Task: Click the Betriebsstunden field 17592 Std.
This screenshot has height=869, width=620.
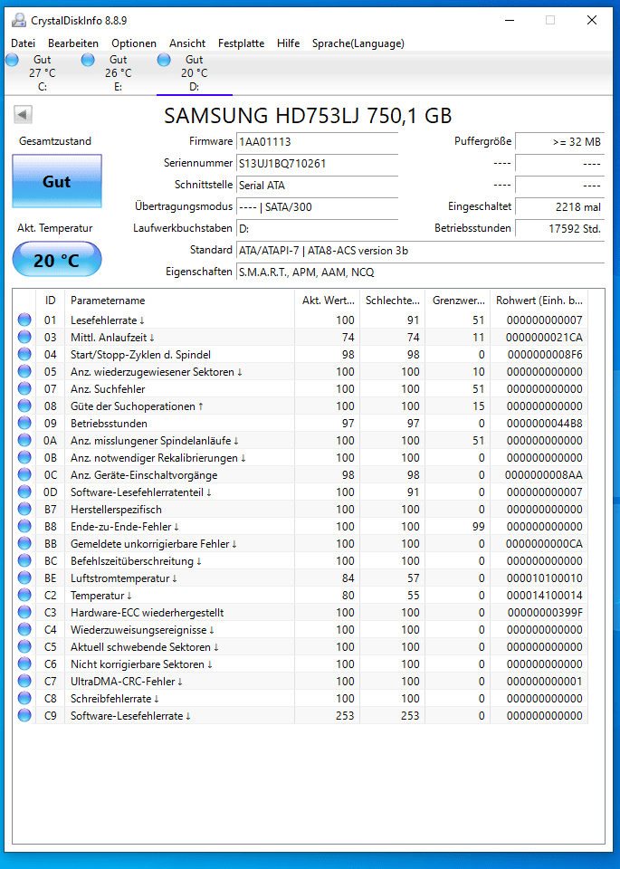Action: (559, 228)
